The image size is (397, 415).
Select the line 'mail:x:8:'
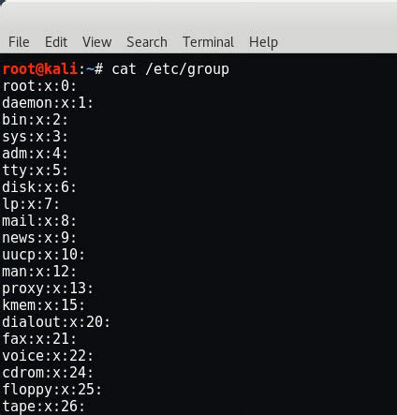[39, 221]
